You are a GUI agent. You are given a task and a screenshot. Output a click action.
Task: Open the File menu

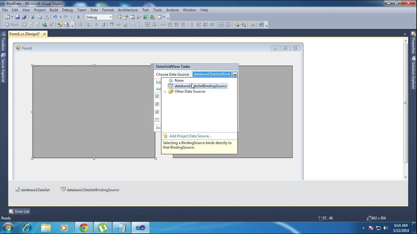tap(5, 10)
